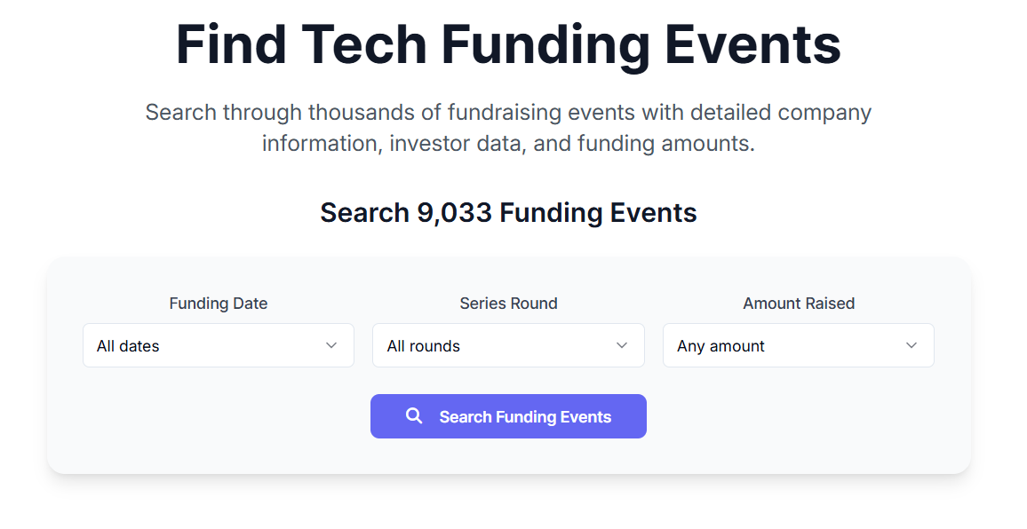Click the Series Round label

[508, 304]
